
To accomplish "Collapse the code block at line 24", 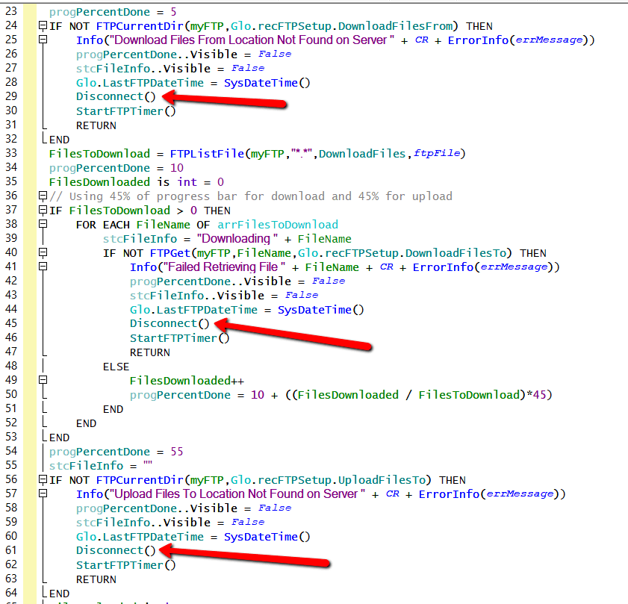I will (x=43, y=26).
